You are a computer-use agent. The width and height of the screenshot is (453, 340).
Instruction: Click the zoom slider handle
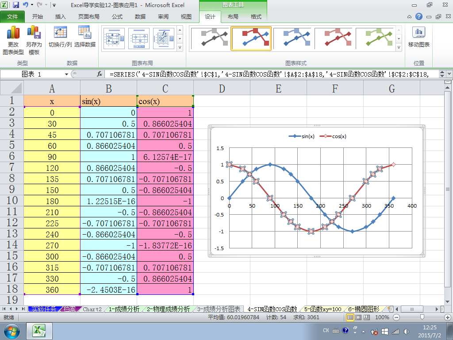click(x=422, y=317)
